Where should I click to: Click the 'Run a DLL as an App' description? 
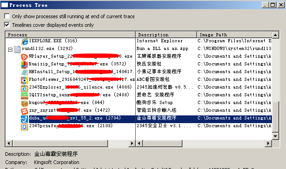(163, 49)
